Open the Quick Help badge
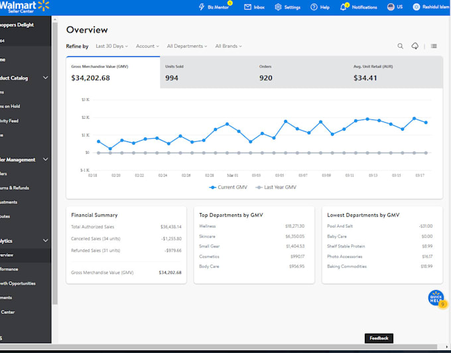The height and width of the screenshot is (353, 451). (436, 298)
